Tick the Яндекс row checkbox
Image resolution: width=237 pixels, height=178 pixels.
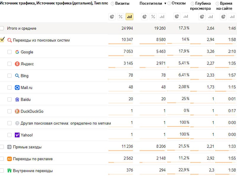(9, 64)
